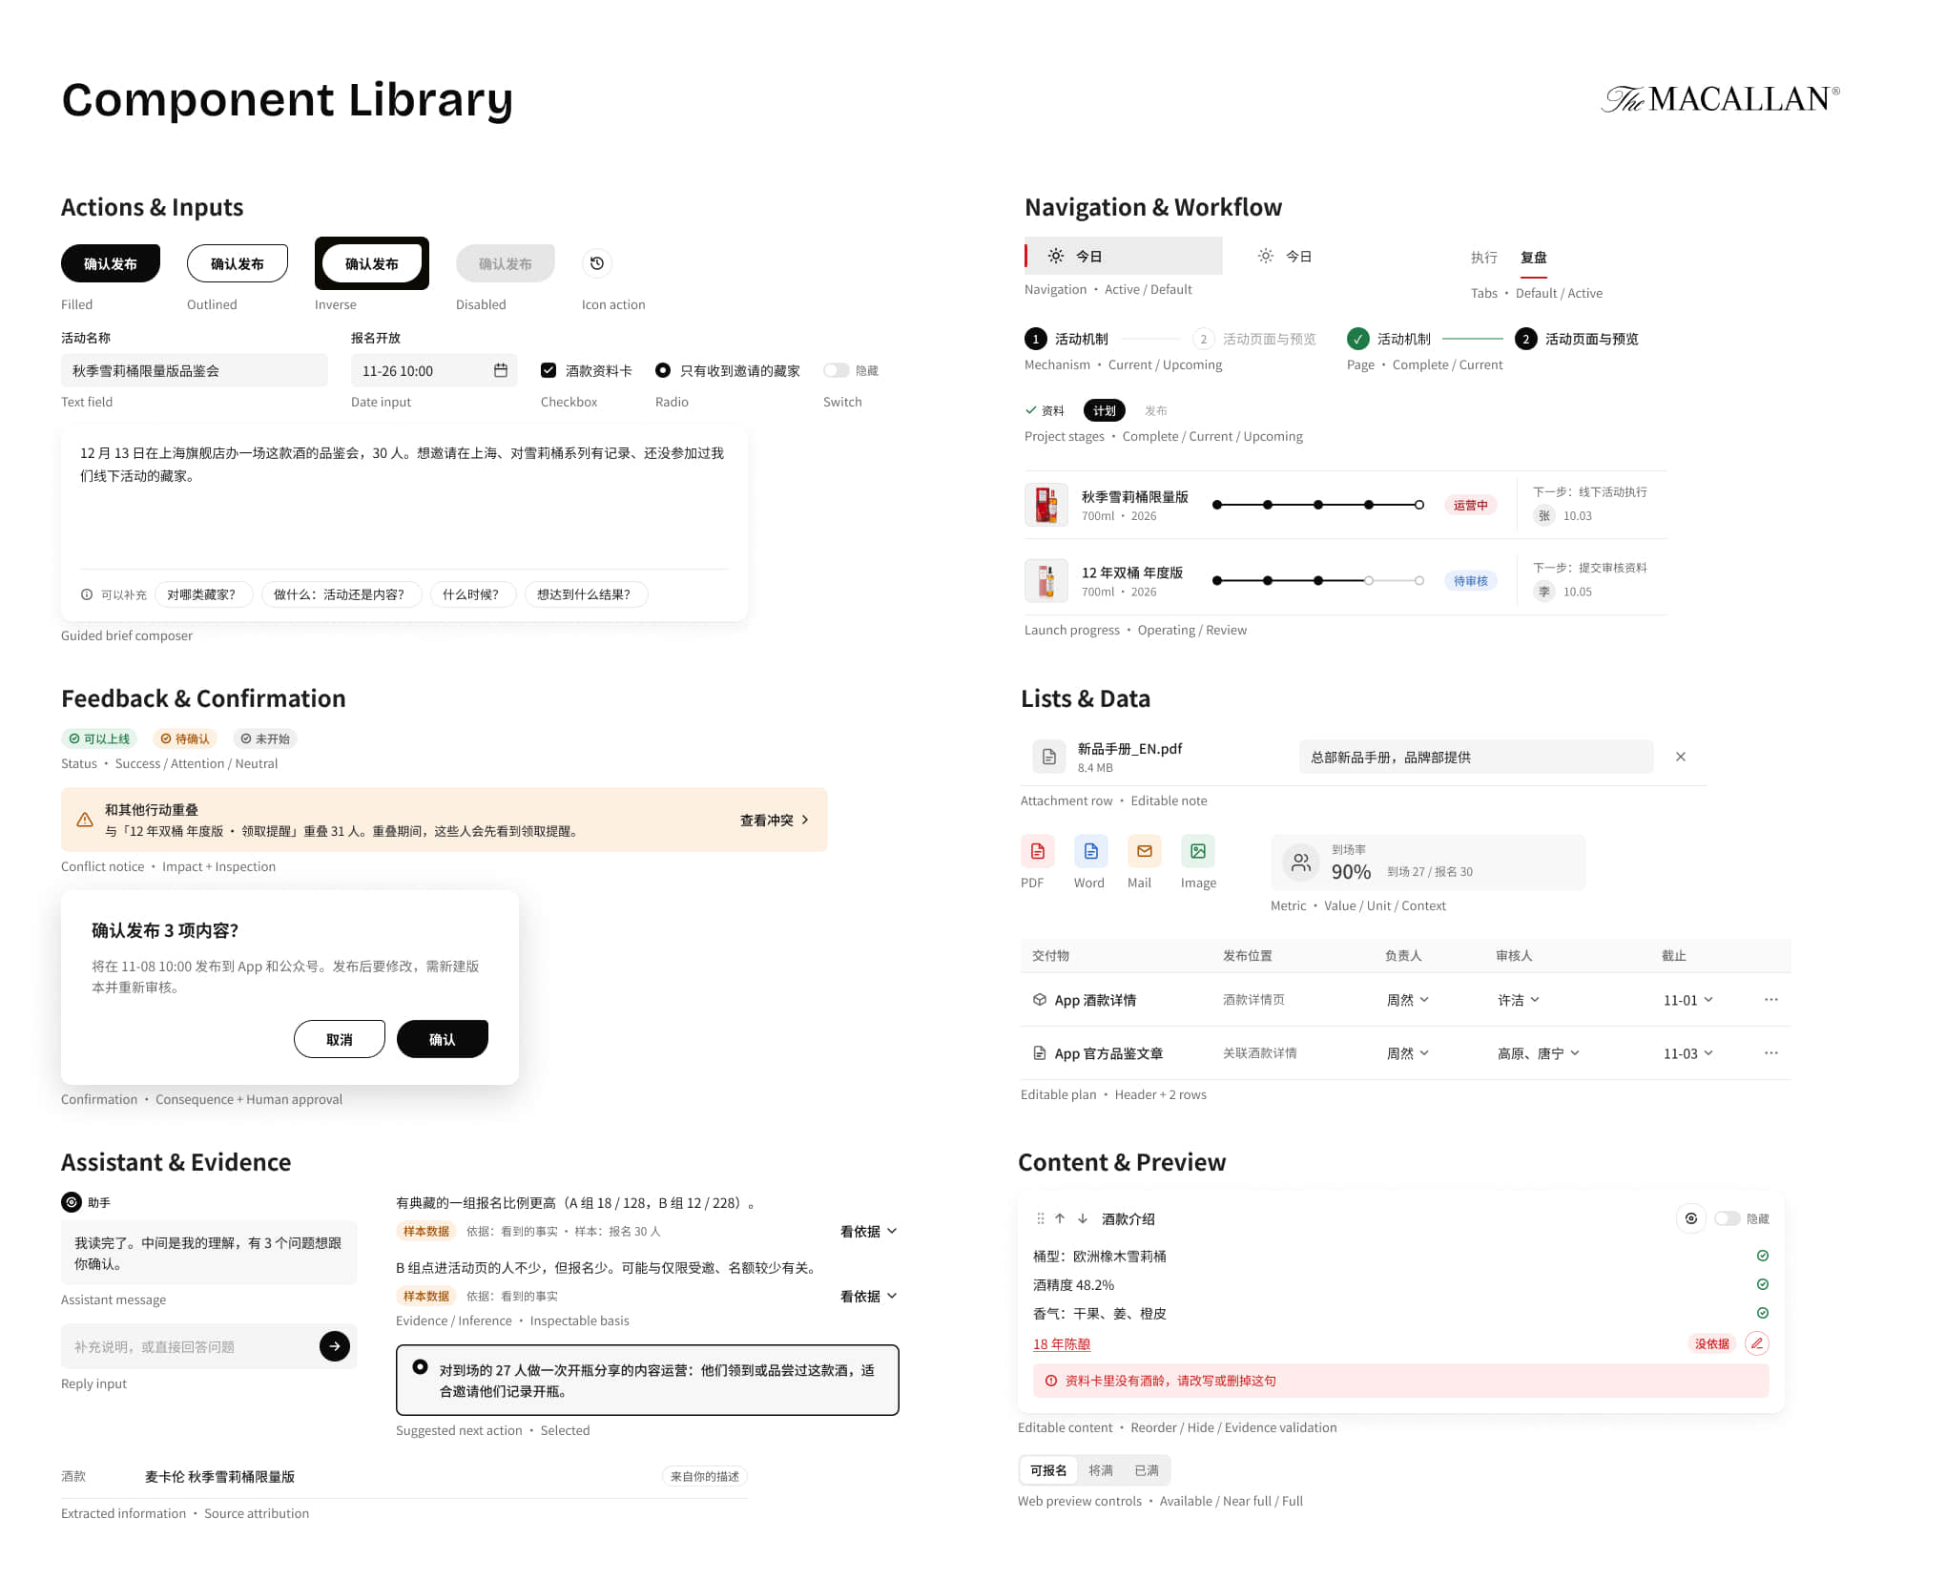Click the Word file type icon
This screenshot has width=1946, height=1580.
click(1091, 851)
